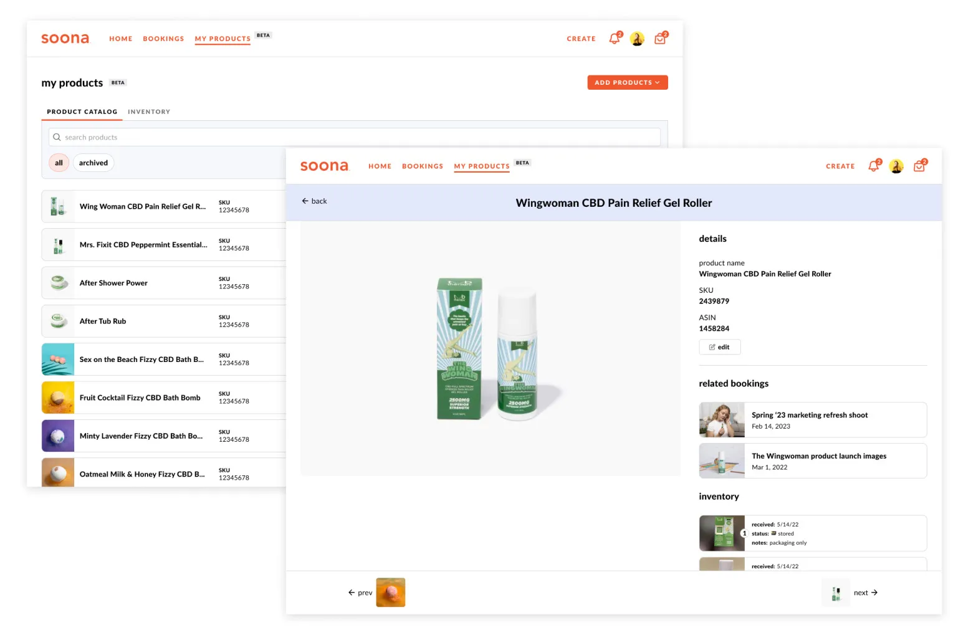
Task: Go to BOOKINGS in the front window
Action: (x=423, y=166)
